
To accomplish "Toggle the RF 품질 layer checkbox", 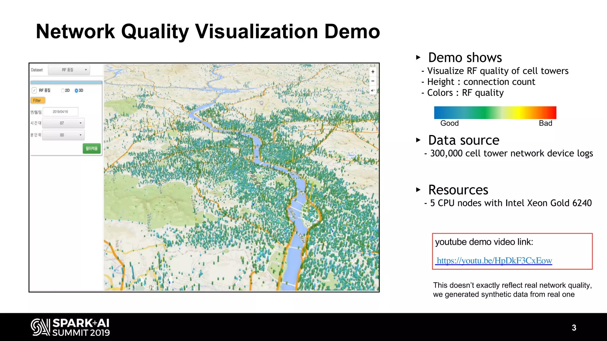I will (x=34, y=90).
